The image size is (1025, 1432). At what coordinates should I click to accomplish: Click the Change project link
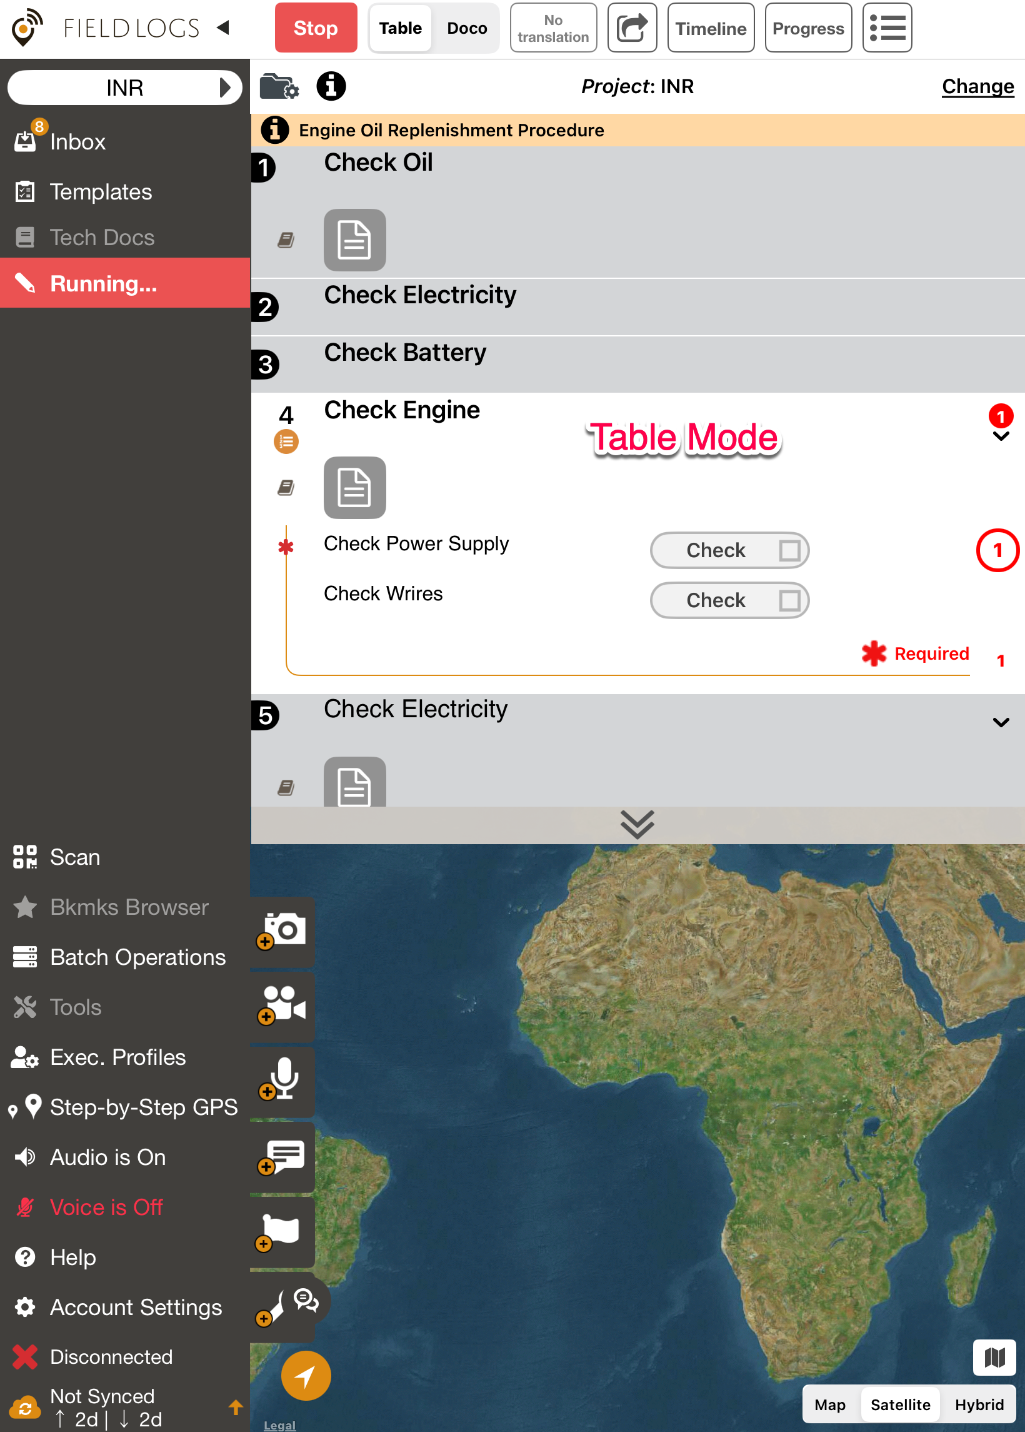click(977, 86)
